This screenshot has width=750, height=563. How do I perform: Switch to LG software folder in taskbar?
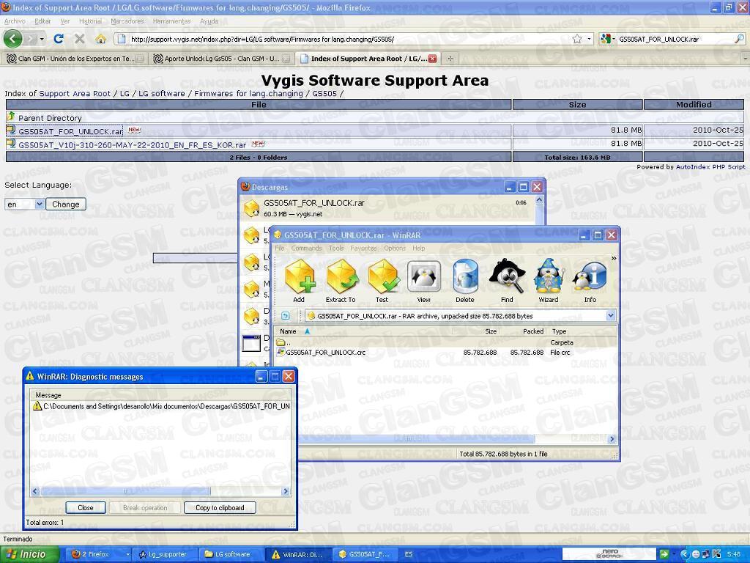(x=231, y=554)
